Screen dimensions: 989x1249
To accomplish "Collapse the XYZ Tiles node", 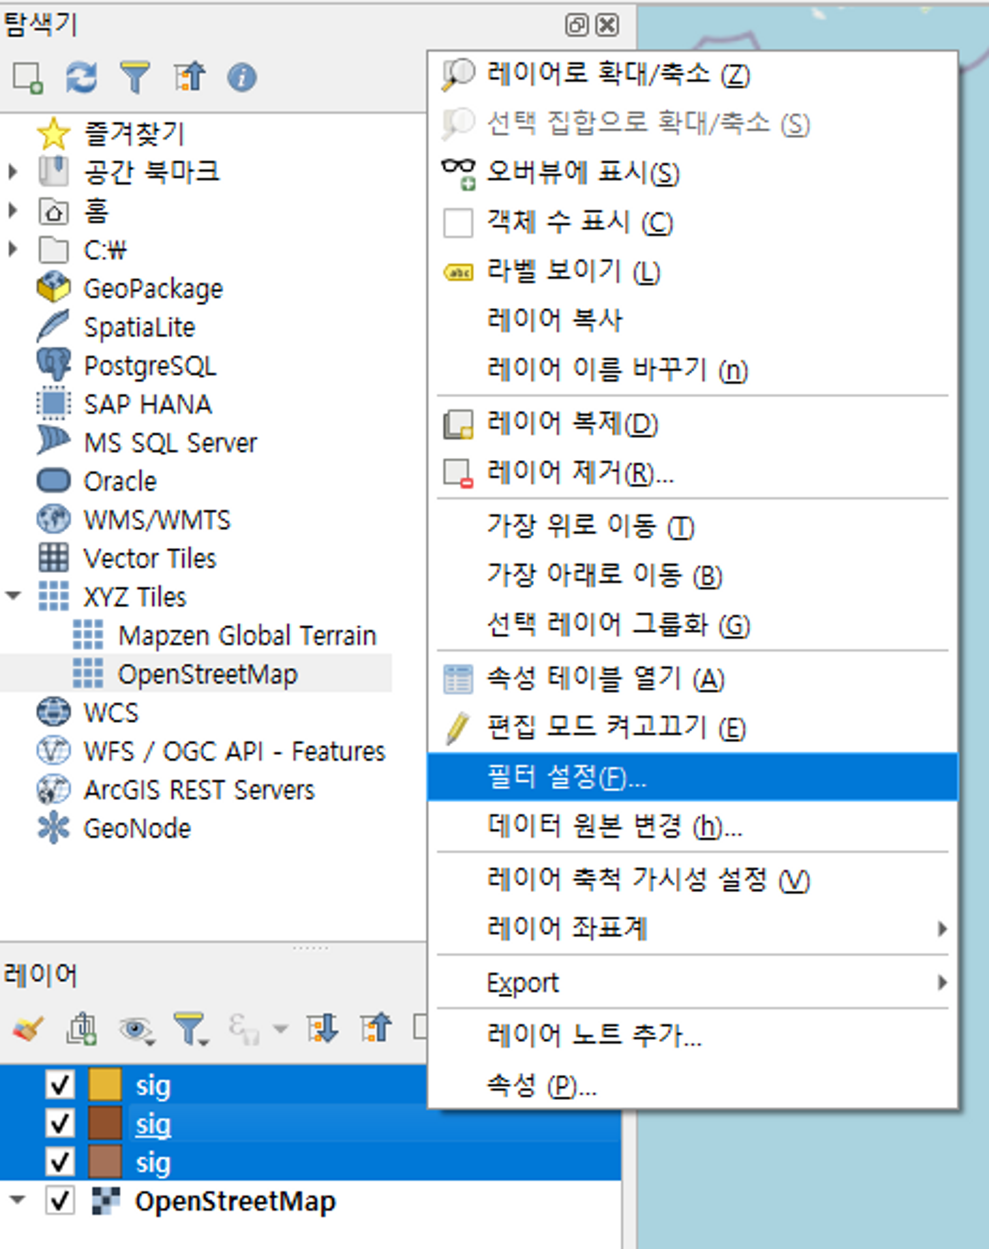I will tap(13, 595).
